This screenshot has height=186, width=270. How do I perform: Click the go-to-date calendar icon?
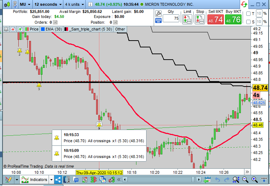[207, 180]
